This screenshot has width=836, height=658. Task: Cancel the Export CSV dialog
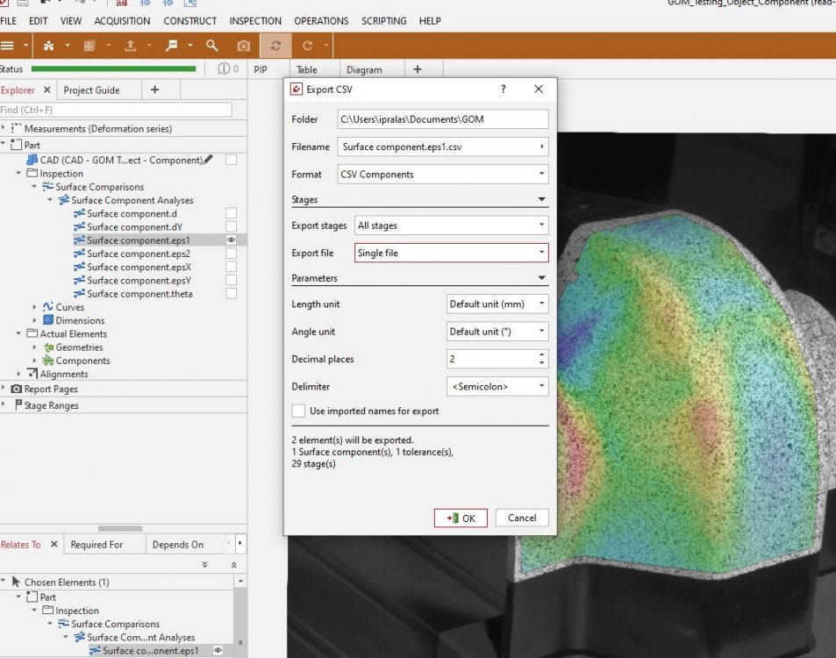[x=522, y=518]
